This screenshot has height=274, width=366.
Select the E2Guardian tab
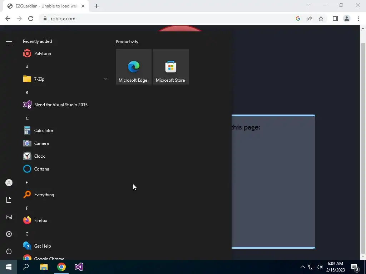[45, 6]
